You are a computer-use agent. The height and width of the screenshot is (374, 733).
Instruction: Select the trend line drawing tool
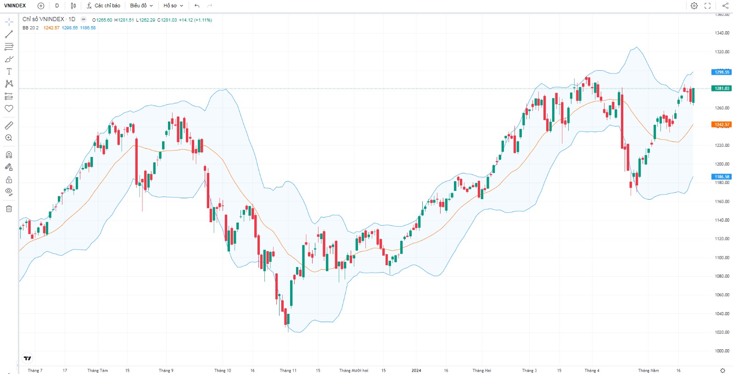[x=9, y=34]
